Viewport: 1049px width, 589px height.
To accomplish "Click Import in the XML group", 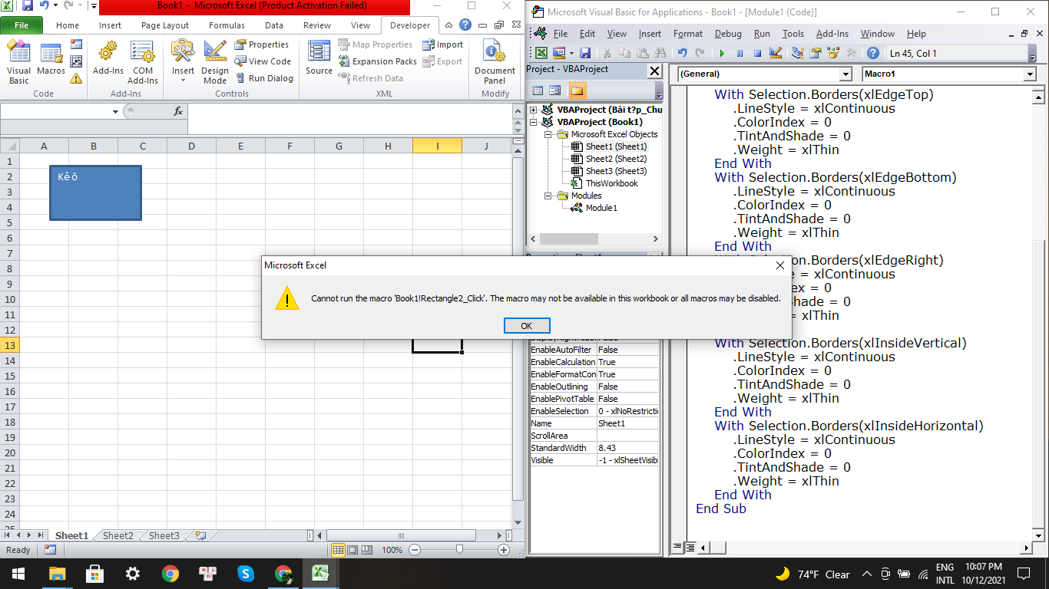I will tap(442, 44).
